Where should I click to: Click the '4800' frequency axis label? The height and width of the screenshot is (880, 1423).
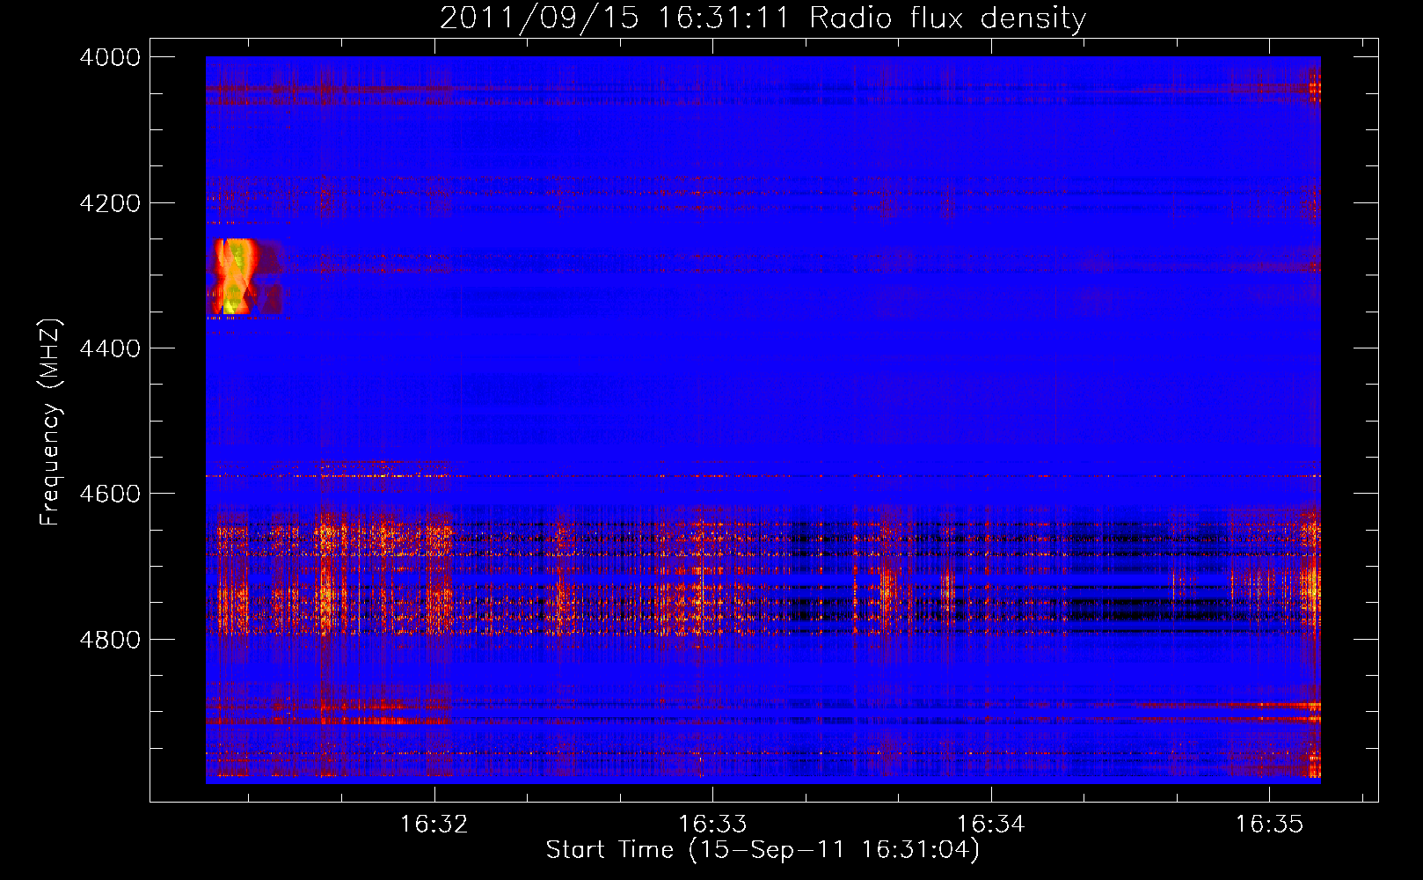coord(110,640)
